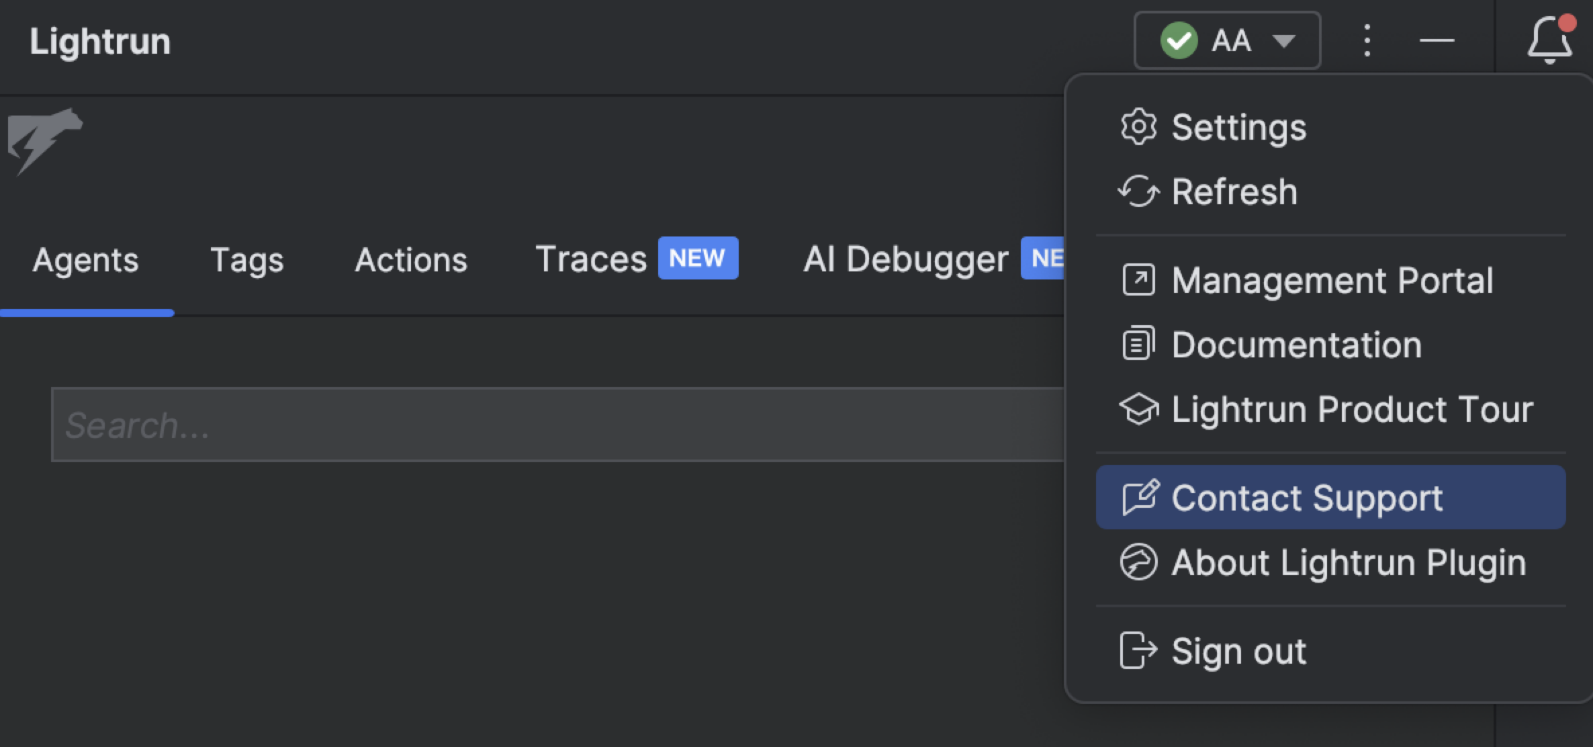Click the Refresh arrows icon
1593x747 pixels.
(1138, 191)
